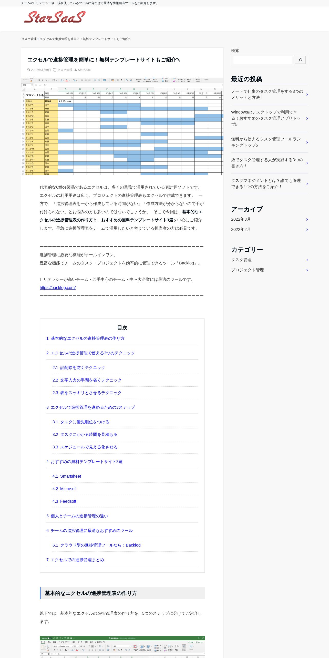Jump to 2.1 誤削除を防ぐテクニック
The width and height of the screenshot is (329, 658).
tap(79, 368)
